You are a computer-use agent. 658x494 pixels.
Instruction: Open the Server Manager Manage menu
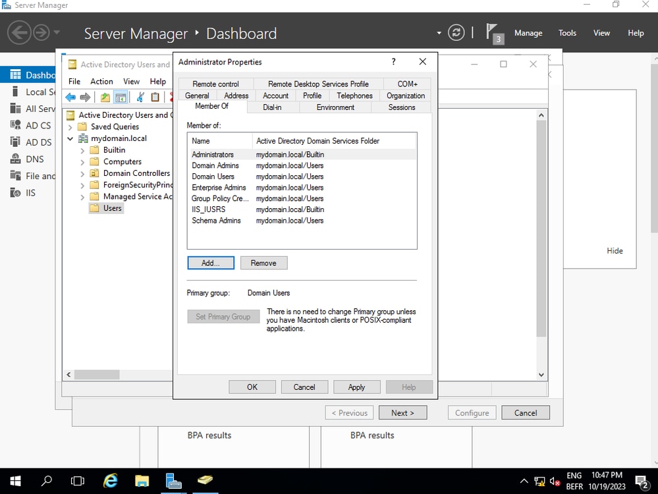(528, 33)
